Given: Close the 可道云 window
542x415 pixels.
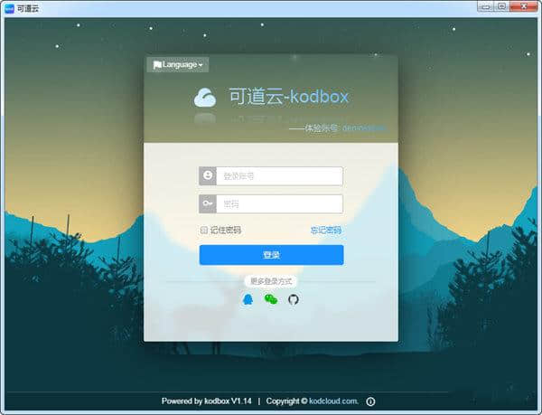Looking at the screenshot, I should [524, 6].
